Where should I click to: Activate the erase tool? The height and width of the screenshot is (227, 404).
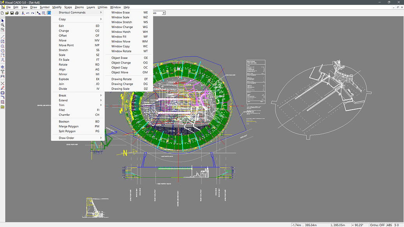pos(3,83)
